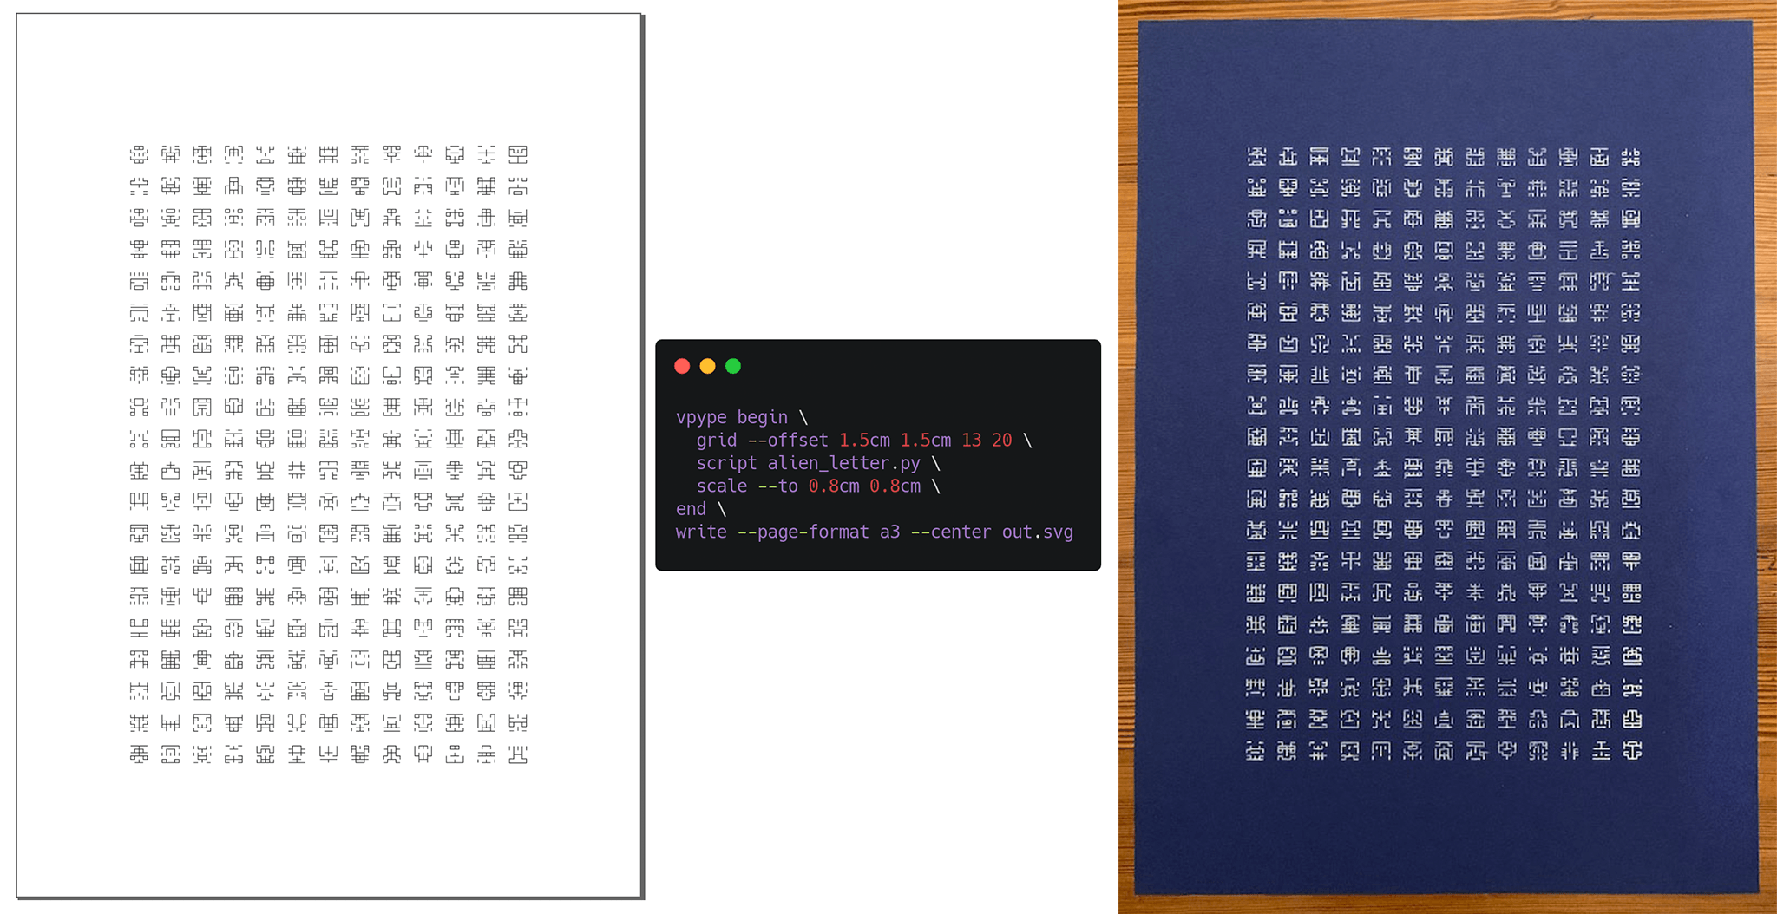The width and height of the screenshot is (1777, 914).
Task: Click the yellow minimize dot in terminal window
Action: point(707,366)
